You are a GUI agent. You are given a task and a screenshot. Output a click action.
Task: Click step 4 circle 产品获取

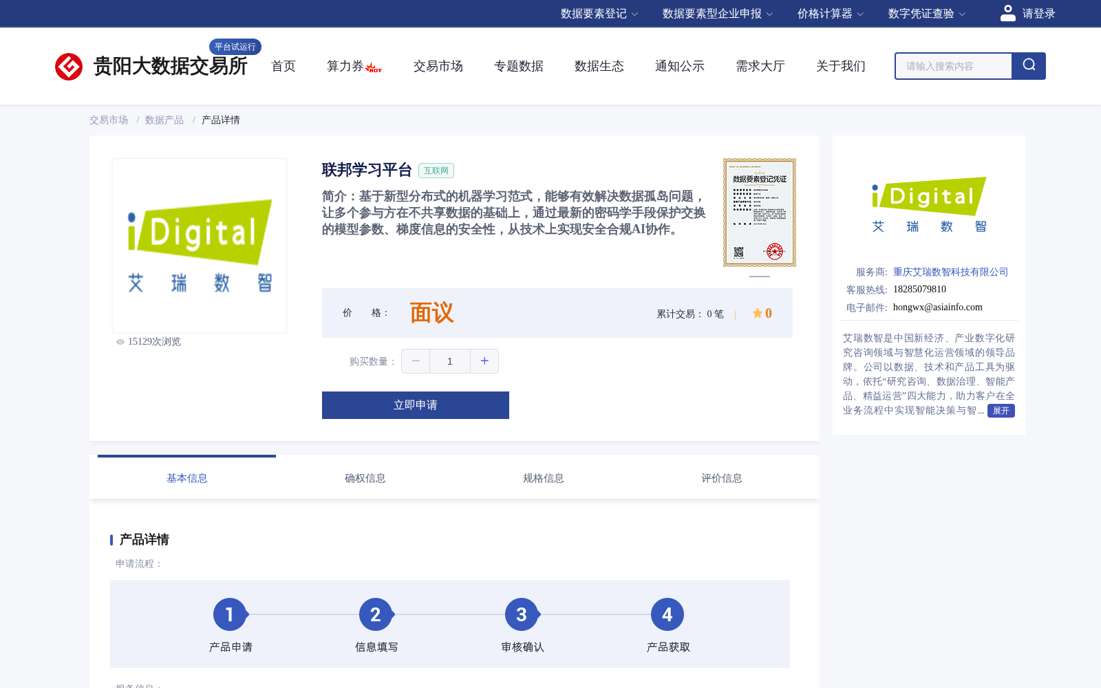tap(667, 614)
